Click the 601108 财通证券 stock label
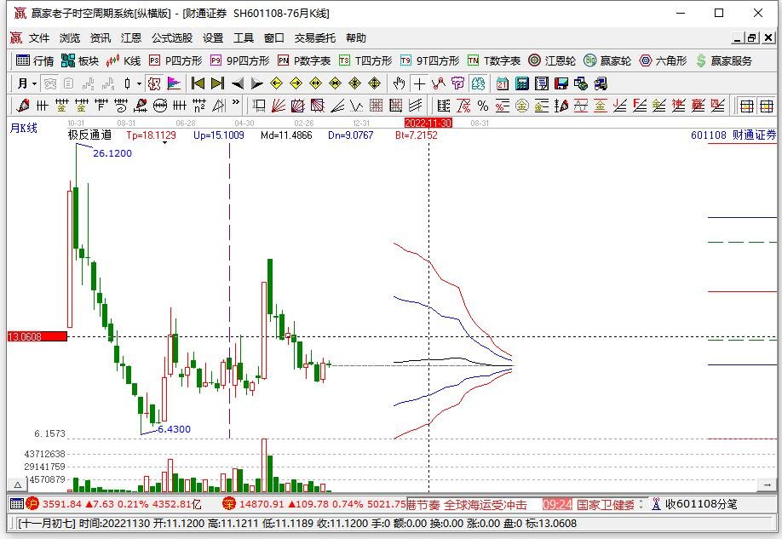The width and height of the screenshot is (782, 539). (x=733, y=135)
